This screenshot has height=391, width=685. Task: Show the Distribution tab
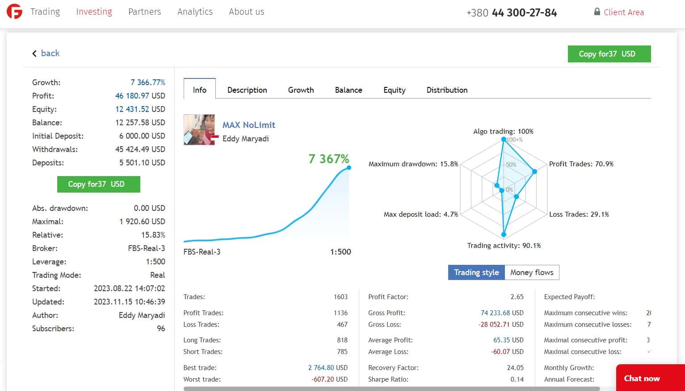[447, 90]
